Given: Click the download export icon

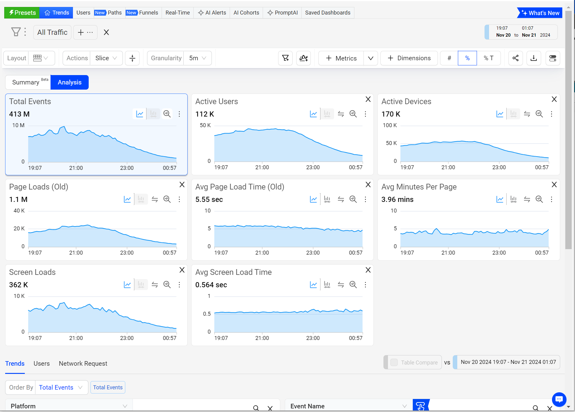Looking at the screenshot, I should click(534, 58).
